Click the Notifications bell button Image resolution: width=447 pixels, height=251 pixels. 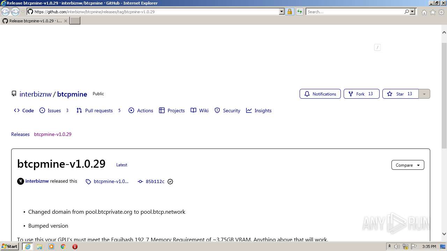[x=320, y=94]
